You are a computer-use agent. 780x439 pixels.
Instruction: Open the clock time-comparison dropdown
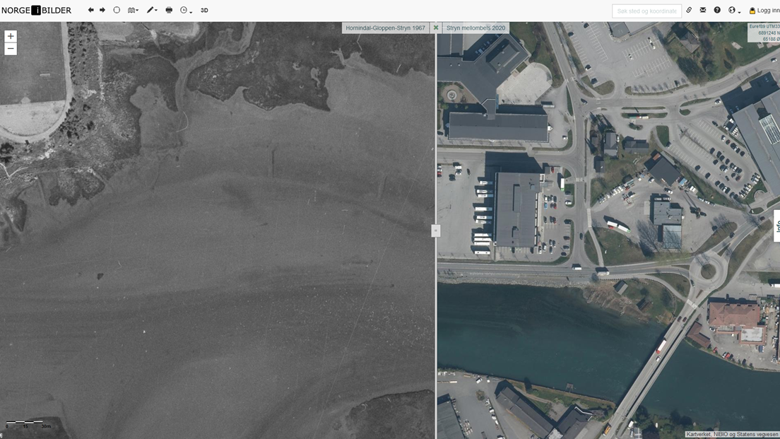click(186, 10)
